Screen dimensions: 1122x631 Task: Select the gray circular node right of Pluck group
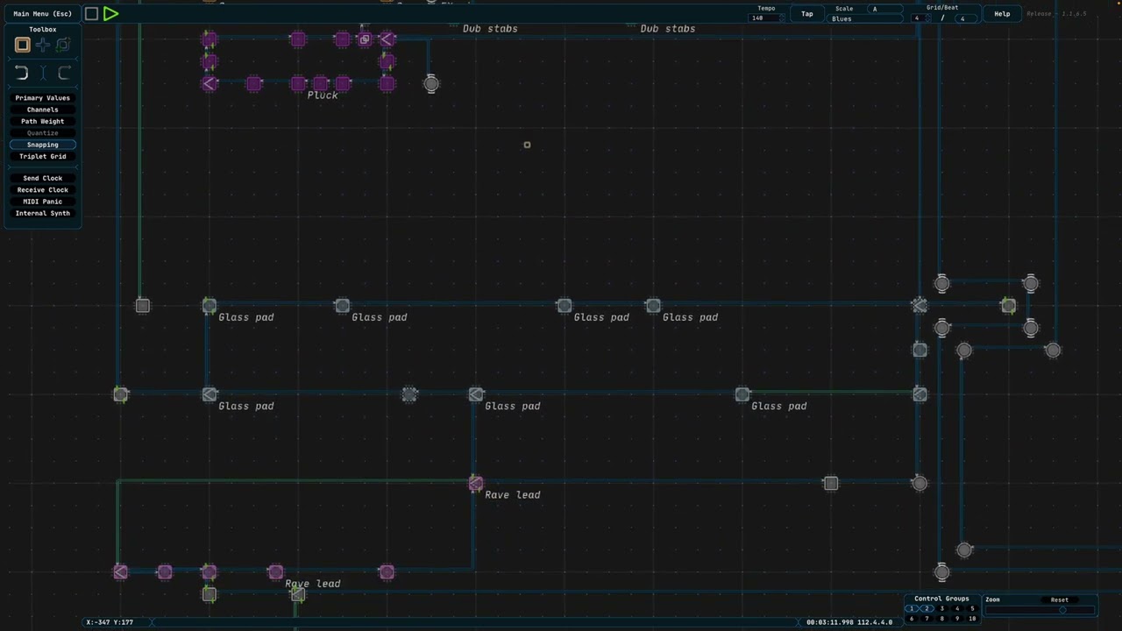431,84
